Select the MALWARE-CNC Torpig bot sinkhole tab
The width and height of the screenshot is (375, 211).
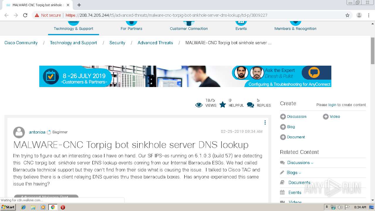coord(37,5)
